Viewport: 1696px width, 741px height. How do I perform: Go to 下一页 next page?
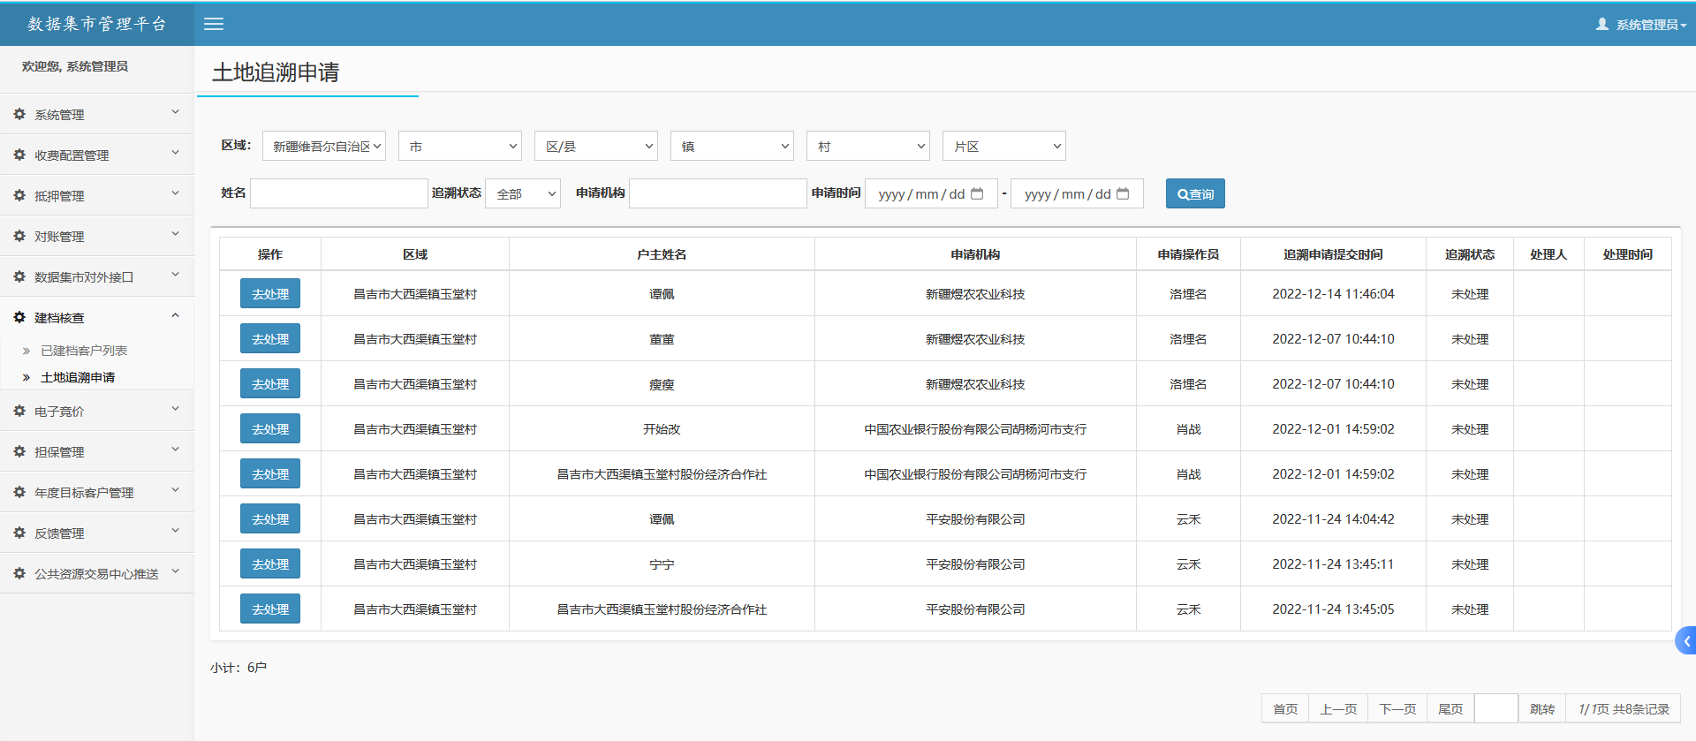point(1397,708)
